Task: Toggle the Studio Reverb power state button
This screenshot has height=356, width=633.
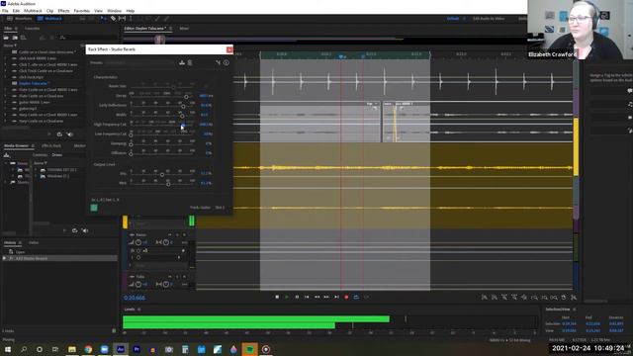Action: point(94,208)
